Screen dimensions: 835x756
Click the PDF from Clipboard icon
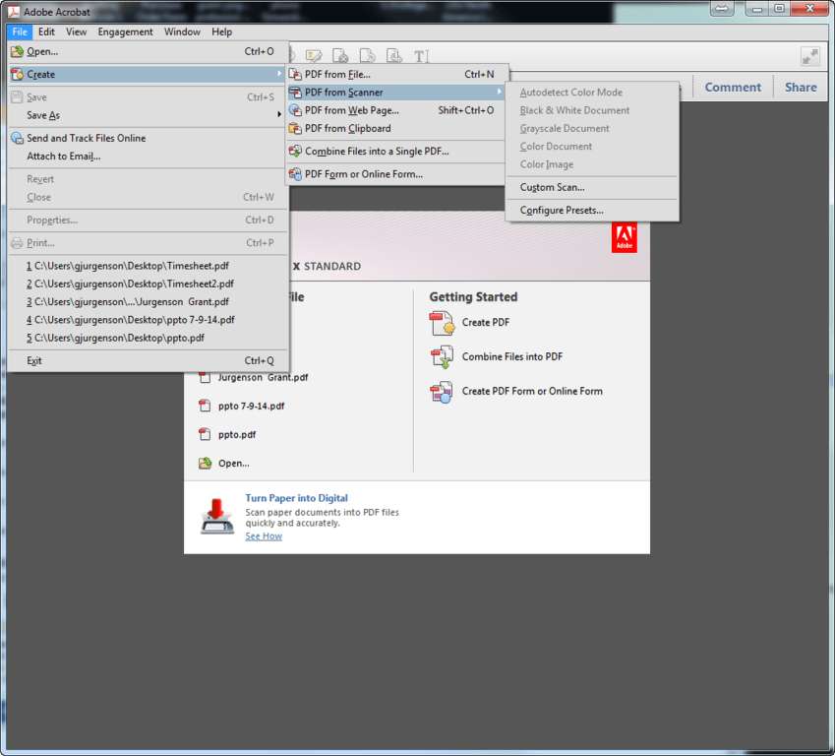point(295,129)
